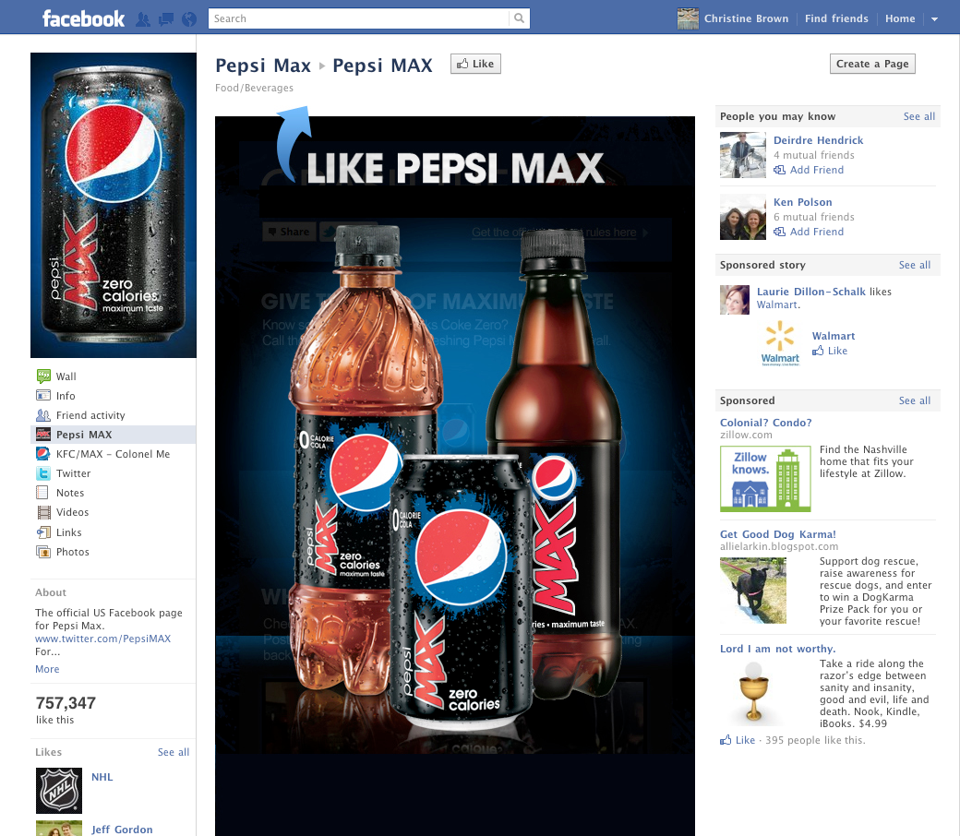Click thumbs-up icon under Lord I am not worthy ad
The image size is (960, 836).
coord(726,740)
